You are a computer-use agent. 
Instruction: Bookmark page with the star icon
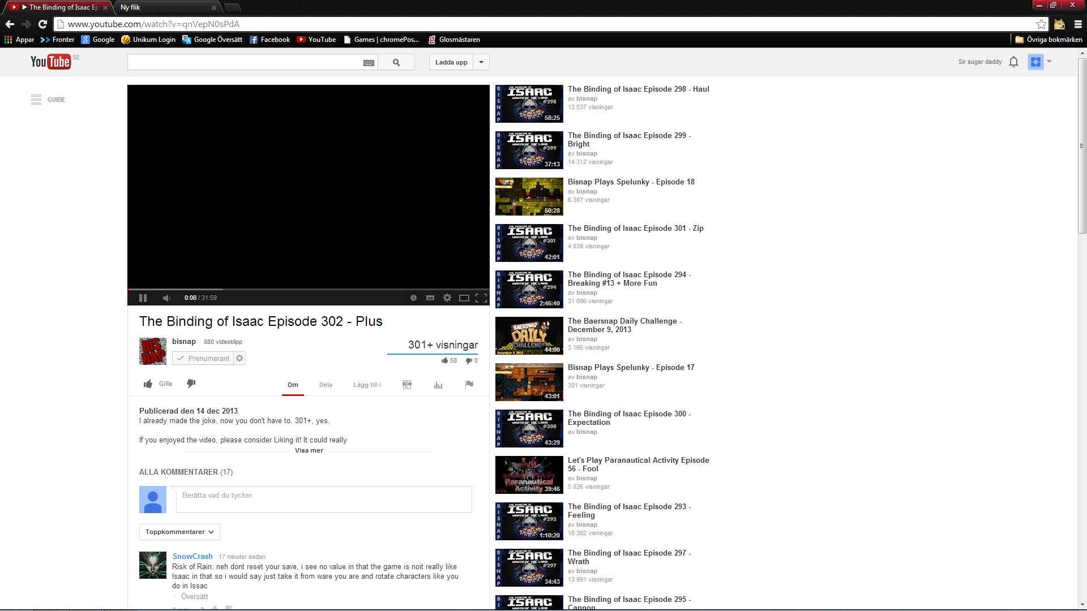coord(1041,24)
